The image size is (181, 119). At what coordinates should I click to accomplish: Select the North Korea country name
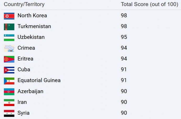32,16
